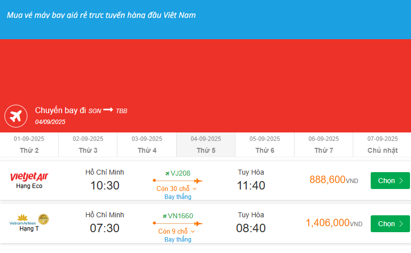Click the VietJet Air logo
Image resolution: width=411 pixels, height=253 pixels.
click(29, 177)
